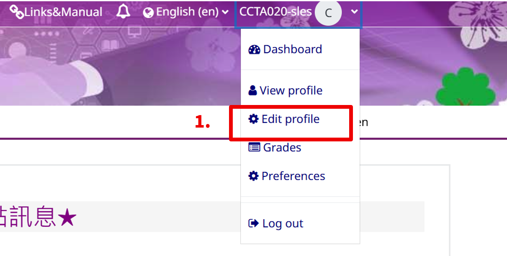Open the Links&Manual link
Viewport: 507px width, 256px height.
click(x=56, y=12)
